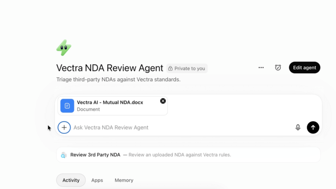The image size is (336, 189).
Task: Open the attached Vectra AI - Mutual NDA.docx file
Action: (x=113, y=106)
